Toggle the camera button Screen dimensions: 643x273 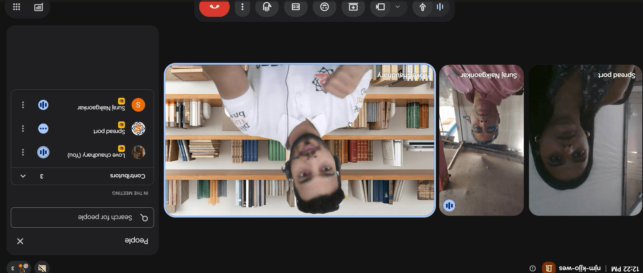(381, 7)
